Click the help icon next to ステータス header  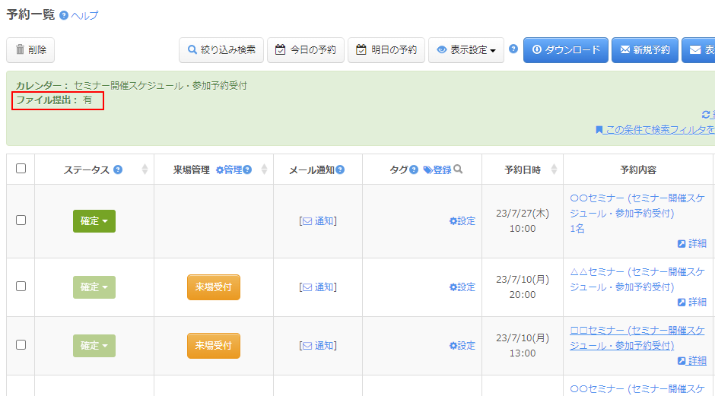click(x=118, y=169)
